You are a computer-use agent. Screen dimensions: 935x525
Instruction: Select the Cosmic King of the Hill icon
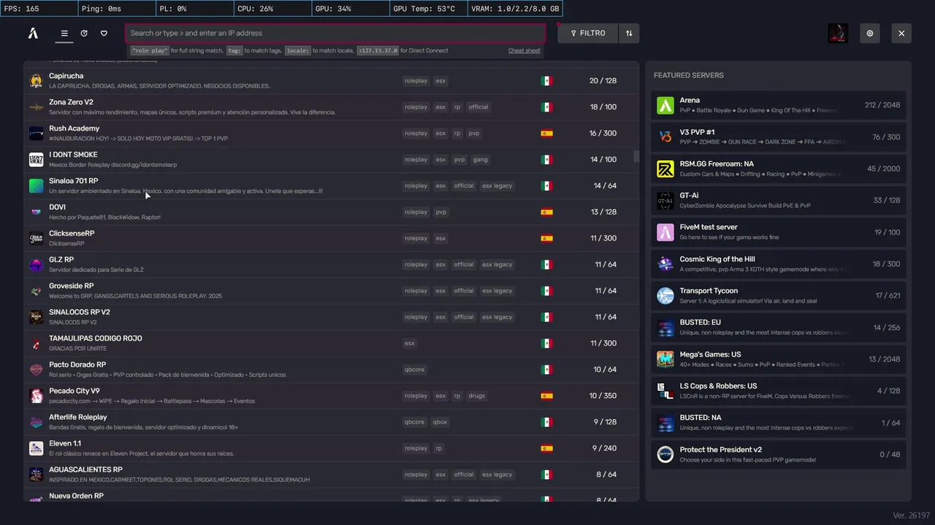665,264
